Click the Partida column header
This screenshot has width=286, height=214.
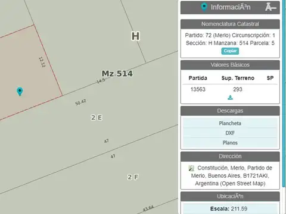click(198, 78)
